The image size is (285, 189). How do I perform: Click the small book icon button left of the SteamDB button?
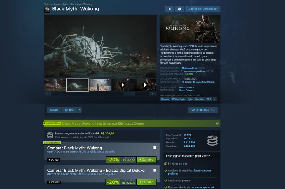coord(170,9)
